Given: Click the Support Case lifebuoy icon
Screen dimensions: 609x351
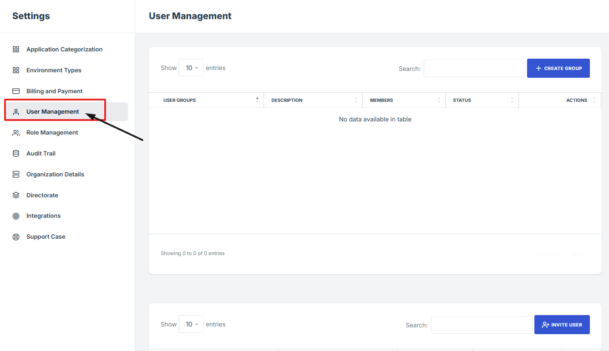Looking at the screenshot, I should click(x=16, y=237).
